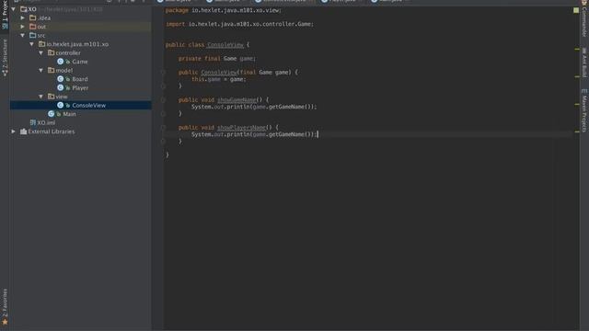Screen dimensions: 589x331
Task: Click the showPlayersName method name
Action: tap(241, 128)
